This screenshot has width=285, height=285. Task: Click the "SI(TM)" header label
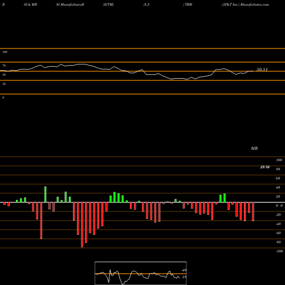click(x=108, y=5)
